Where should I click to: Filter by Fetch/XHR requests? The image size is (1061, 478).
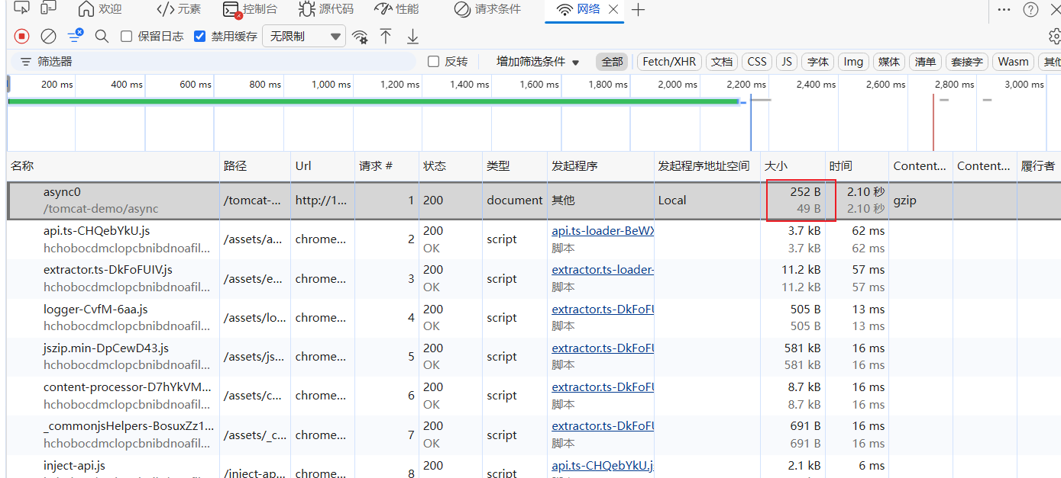(669, 62)
